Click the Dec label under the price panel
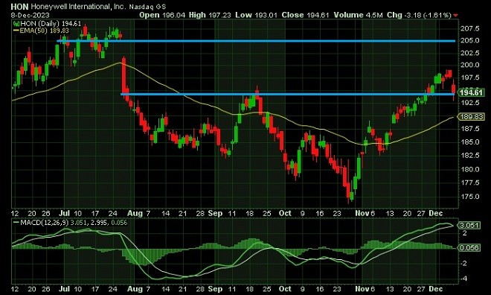This screenshot has width=491, height=295. (436, 213)
